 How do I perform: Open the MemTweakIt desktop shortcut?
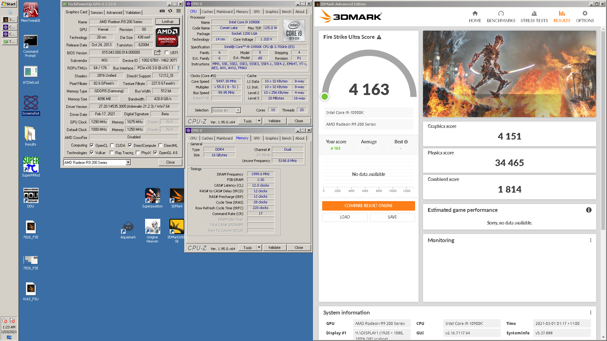point(31,12)
